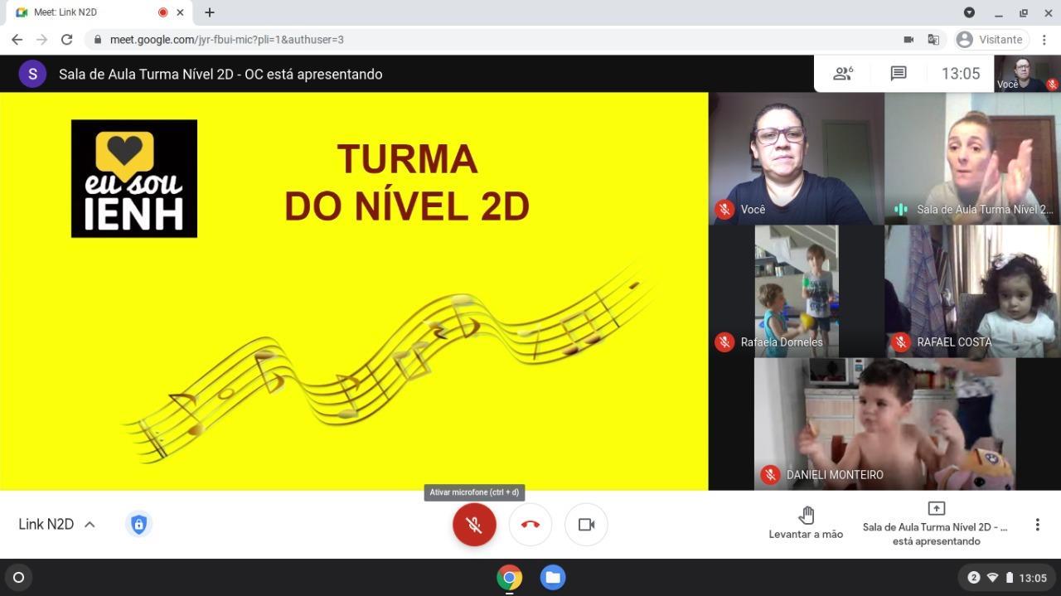Click the eu sou IENH logo in presentation
Screen dimensions: 1061x596
(134, 178)
